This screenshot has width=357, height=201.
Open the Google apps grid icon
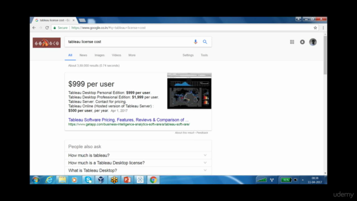tap(292, 42)
